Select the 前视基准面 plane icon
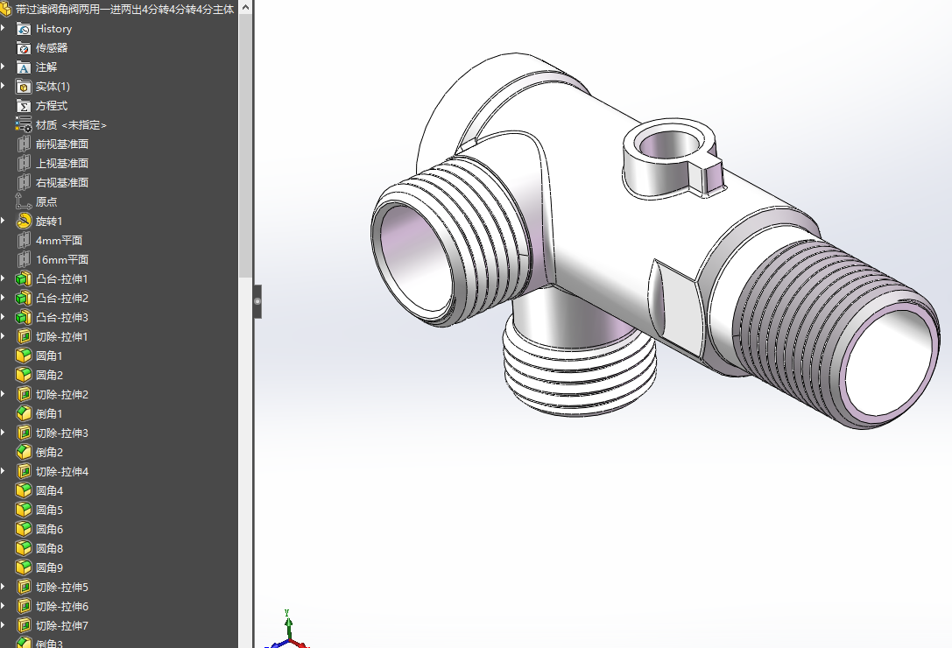The width and height of the screenshot is (952, 648). pos(23,144)
